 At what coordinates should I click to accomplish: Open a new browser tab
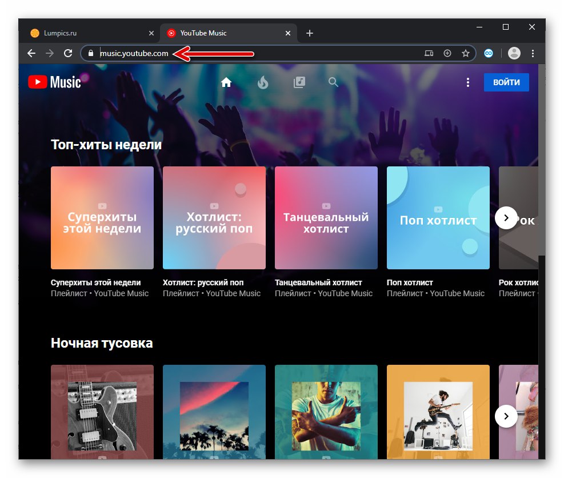[x=309, y=33]
